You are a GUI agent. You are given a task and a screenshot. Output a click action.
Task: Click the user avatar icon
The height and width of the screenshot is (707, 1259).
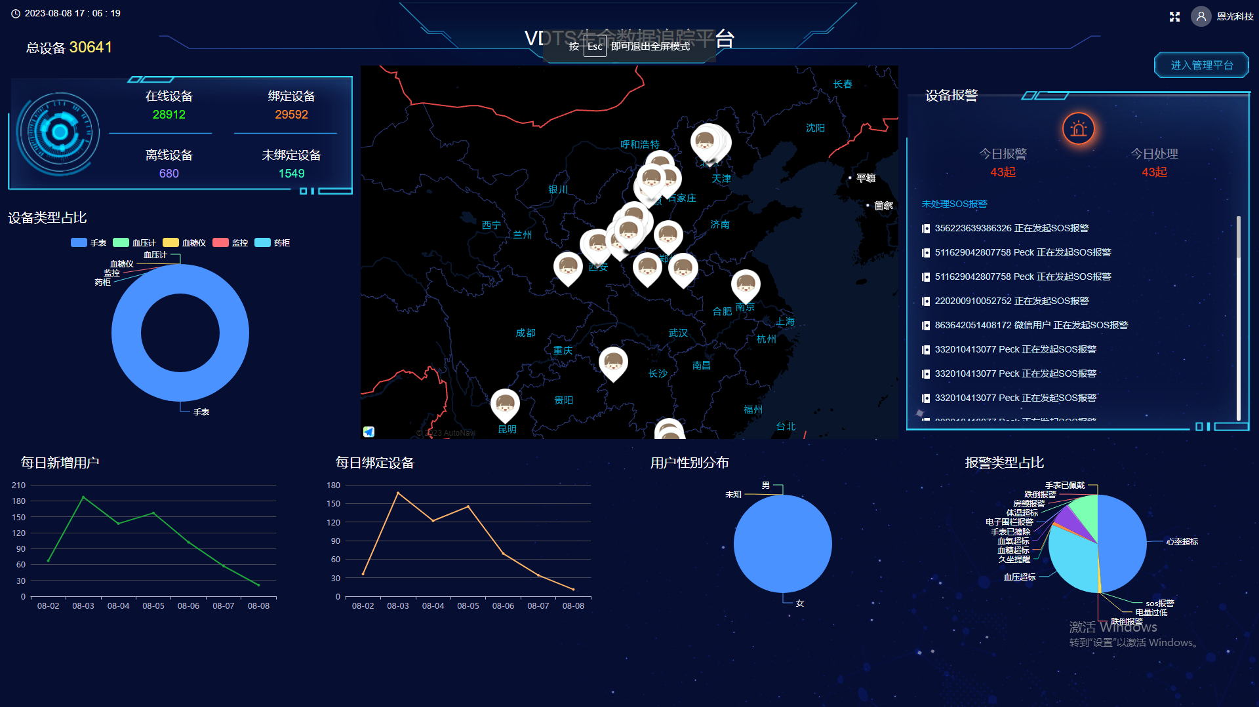1201,16
